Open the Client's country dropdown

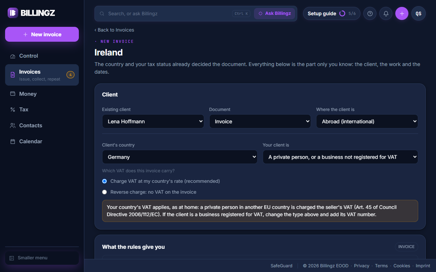click(x=180, y=157)
